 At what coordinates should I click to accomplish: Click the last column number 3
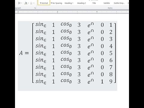pos(111,39)
